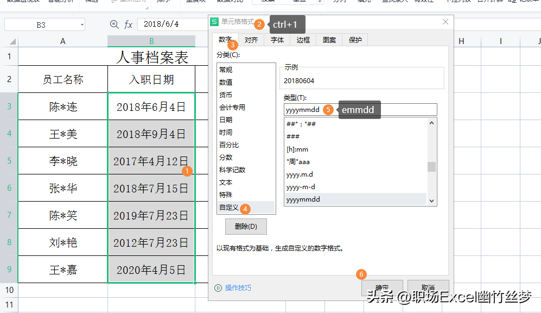Choose the ### format entry

355,136
